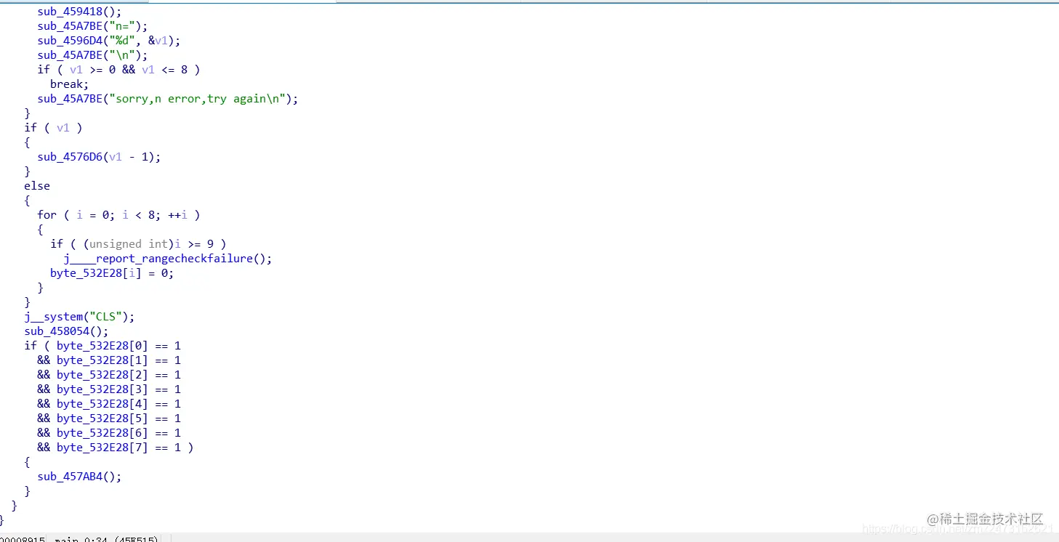Viewport: 1059px width, 542px height.
Task: Select the sub_45A7BE("n=") call line
Action: [x=93, y=26]
